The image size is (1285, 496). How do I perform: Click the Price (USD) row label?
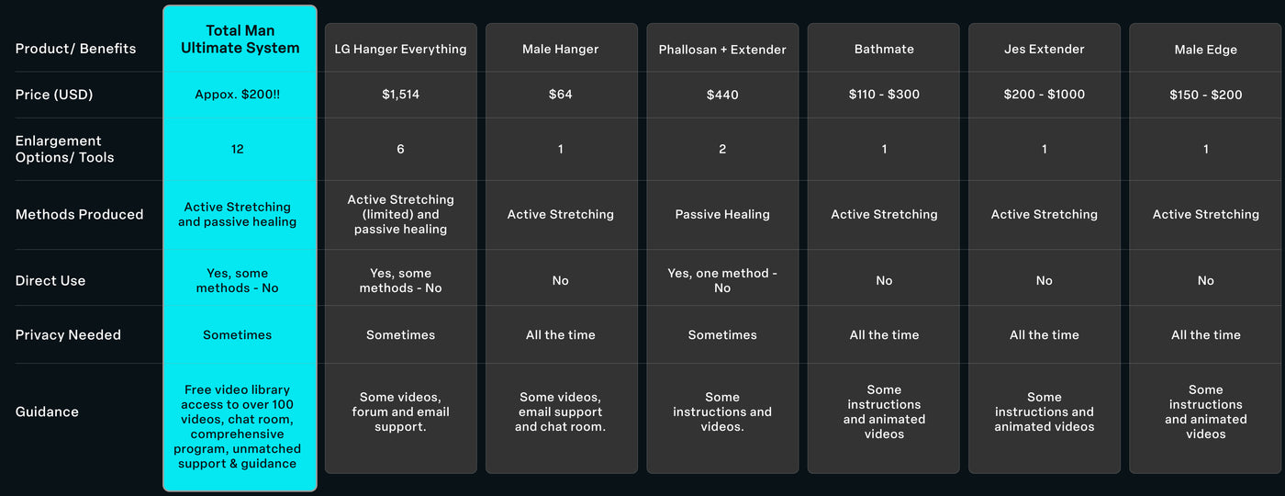54,95
